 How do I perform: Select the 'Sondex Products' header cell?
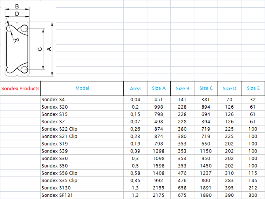point(20,88)
